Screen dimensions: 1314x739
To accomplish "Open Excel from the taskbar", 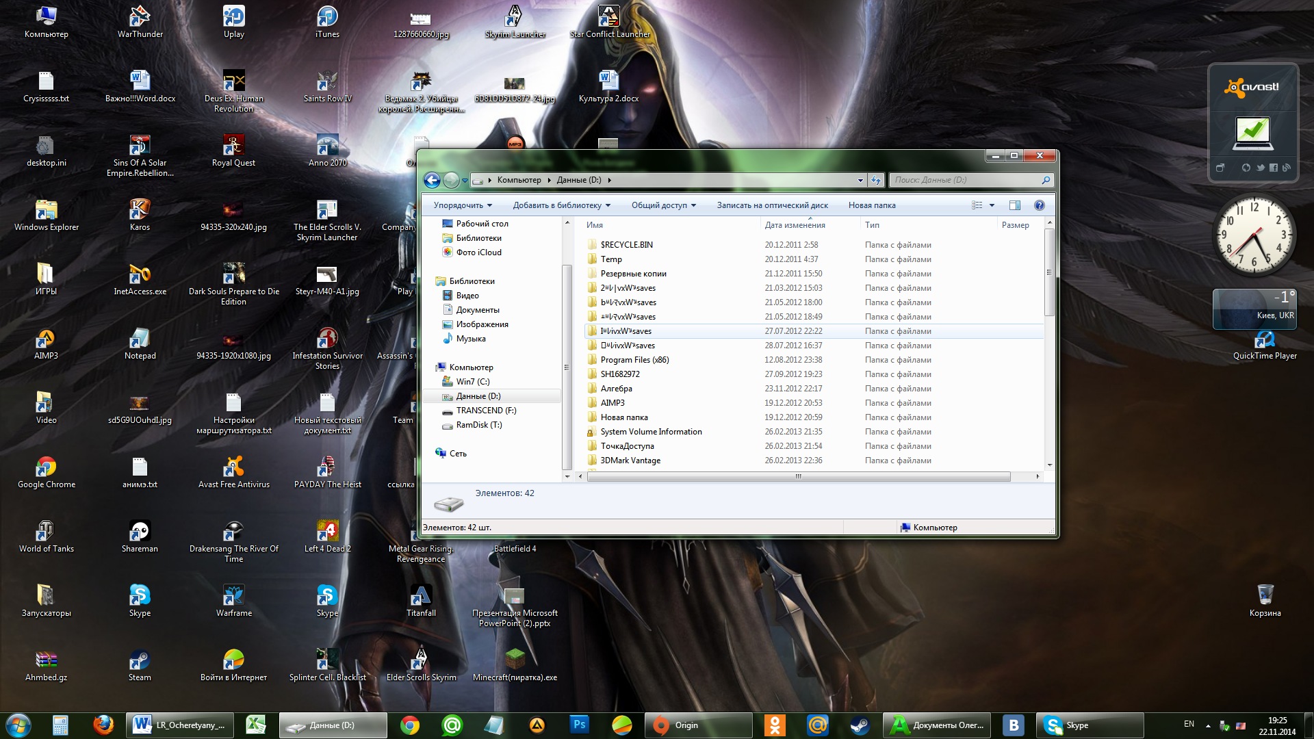I will [256, 725].
